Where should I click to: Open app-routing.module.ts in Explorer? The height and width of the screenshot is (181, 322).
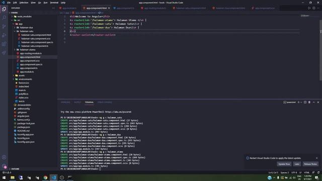click(x=31, y=53)
